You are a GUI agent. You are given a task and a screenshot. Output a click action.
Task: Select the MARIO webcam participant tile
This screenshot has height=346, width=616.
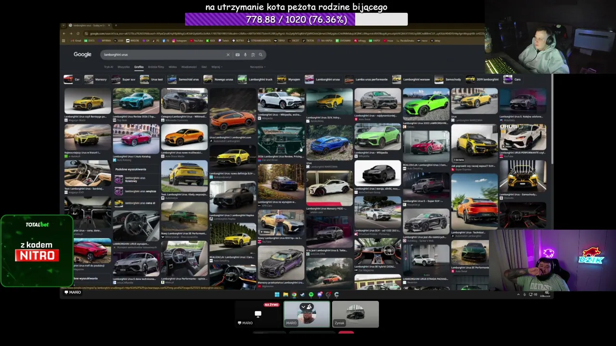point(307,314)
